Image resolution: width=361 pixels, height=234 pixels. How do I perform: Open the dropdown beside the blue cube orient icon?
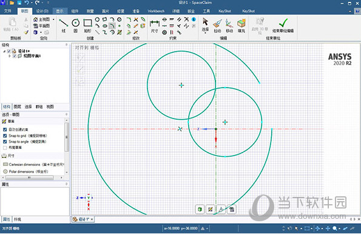(41, 32)
